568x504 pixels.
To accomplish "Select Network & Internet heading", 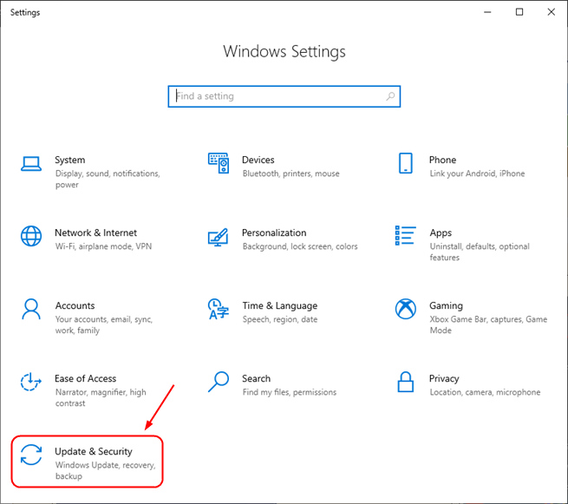I will coord(95,232).
